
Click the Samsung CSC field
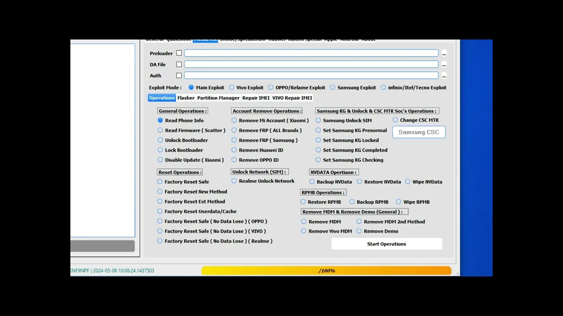coord(419,132)
